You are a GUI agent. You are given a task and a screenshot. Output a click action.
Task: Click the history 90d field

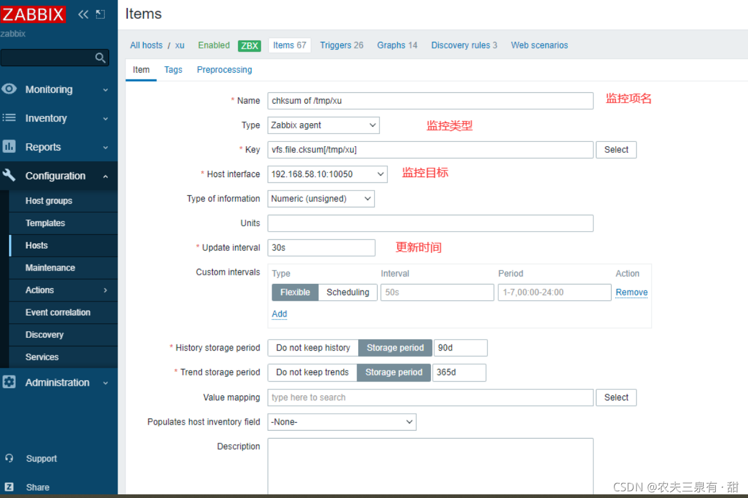point(461,348)
